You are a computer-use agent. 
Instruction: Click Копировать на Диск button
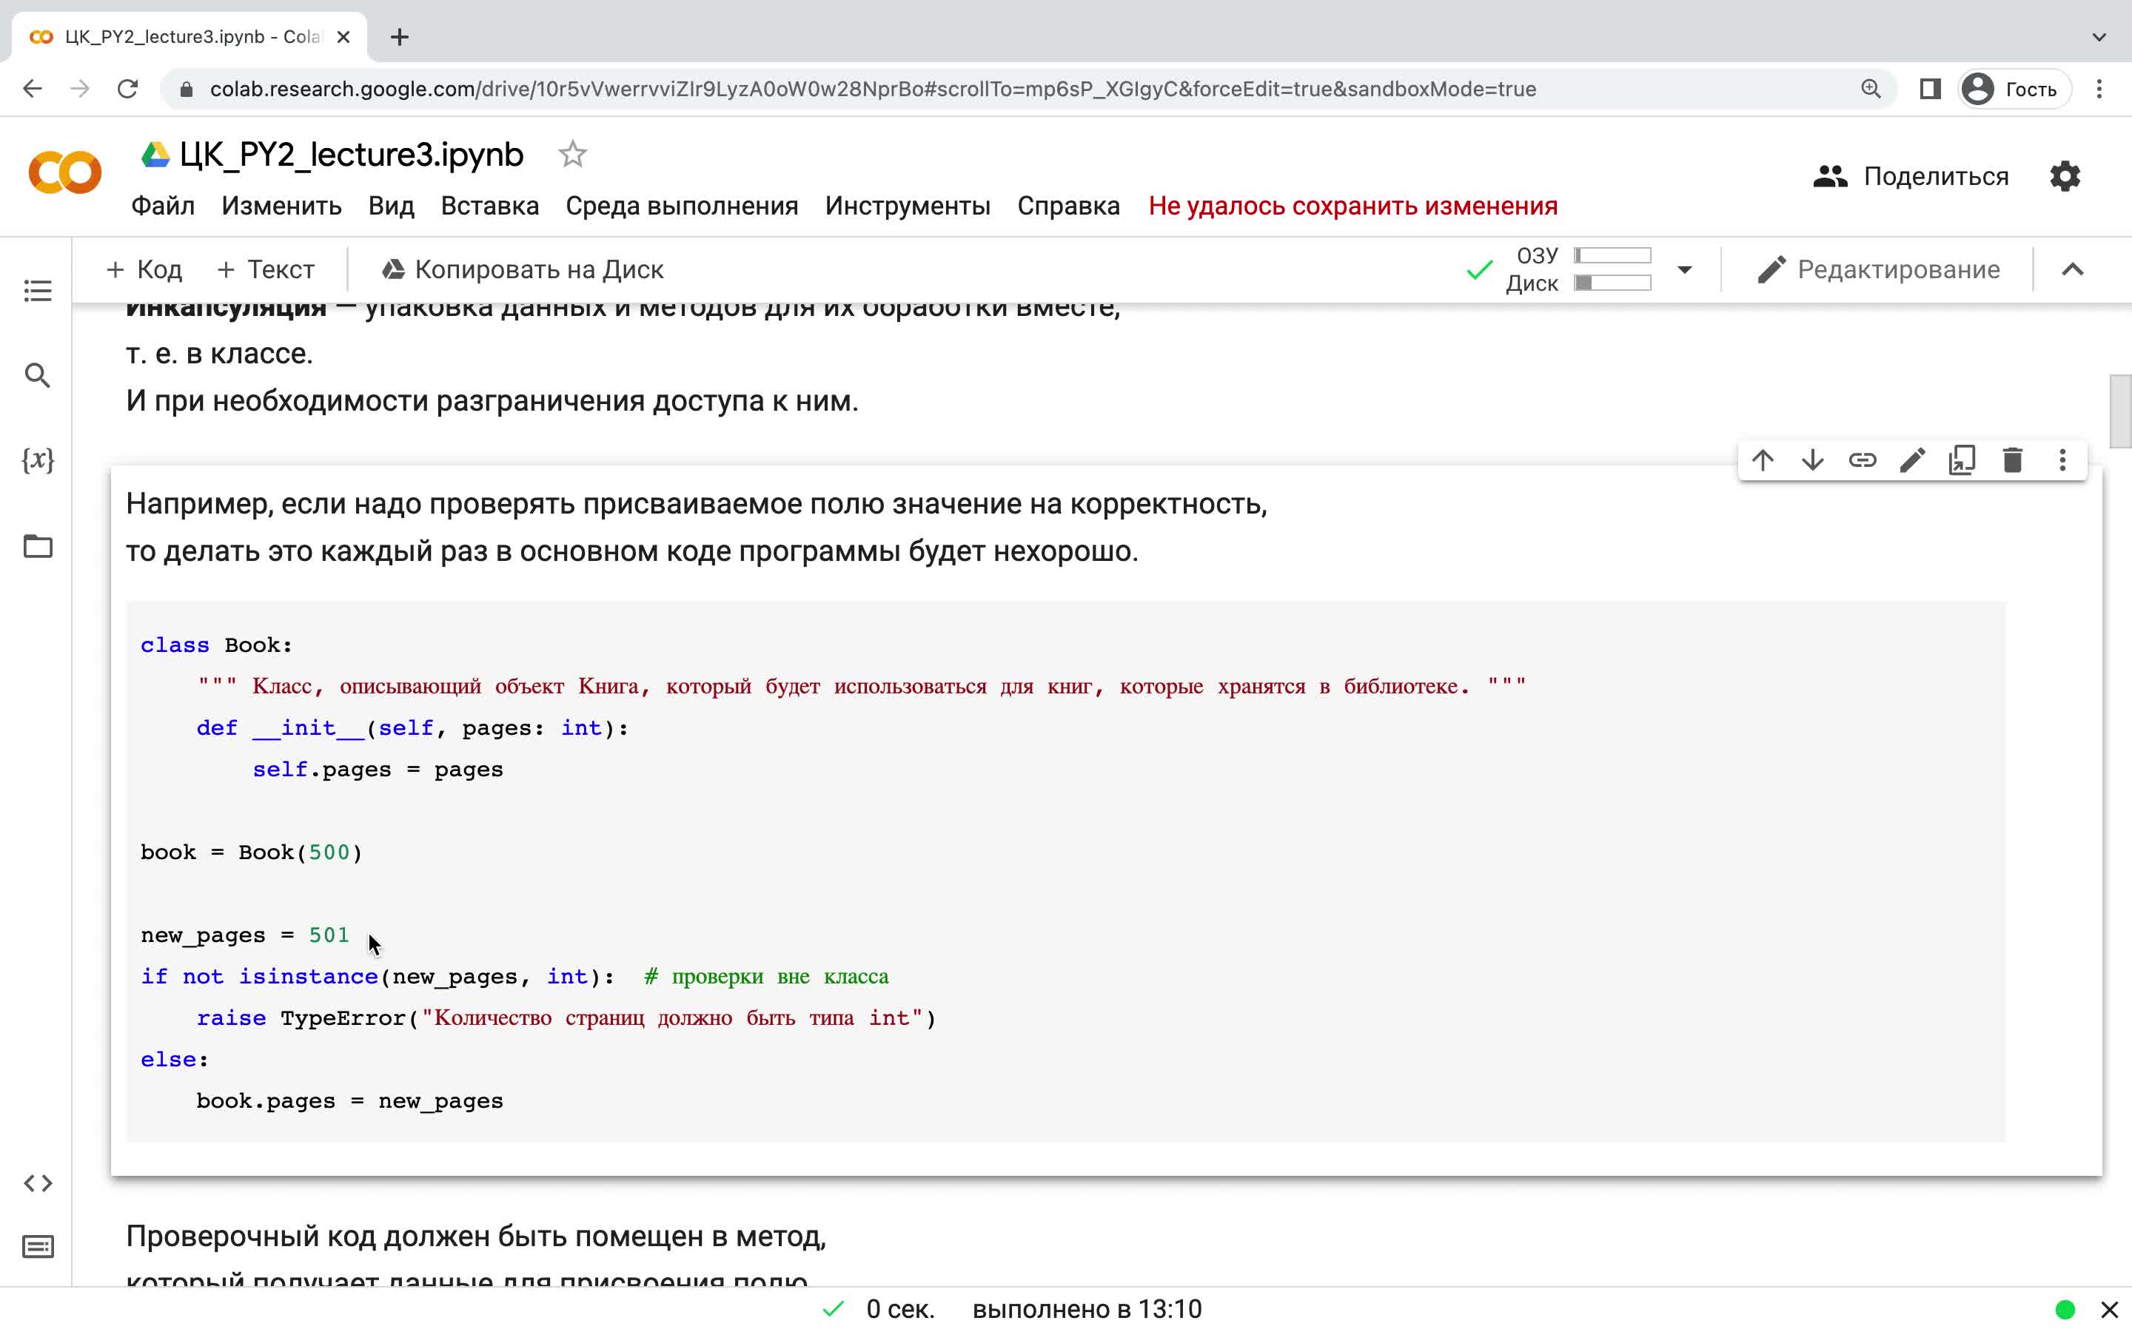point(523,269)
